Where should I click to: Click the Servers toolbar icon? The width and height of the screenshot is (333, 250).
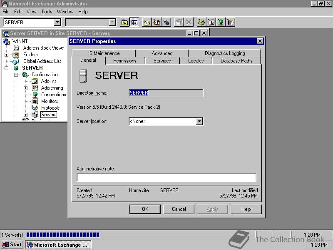211,22
